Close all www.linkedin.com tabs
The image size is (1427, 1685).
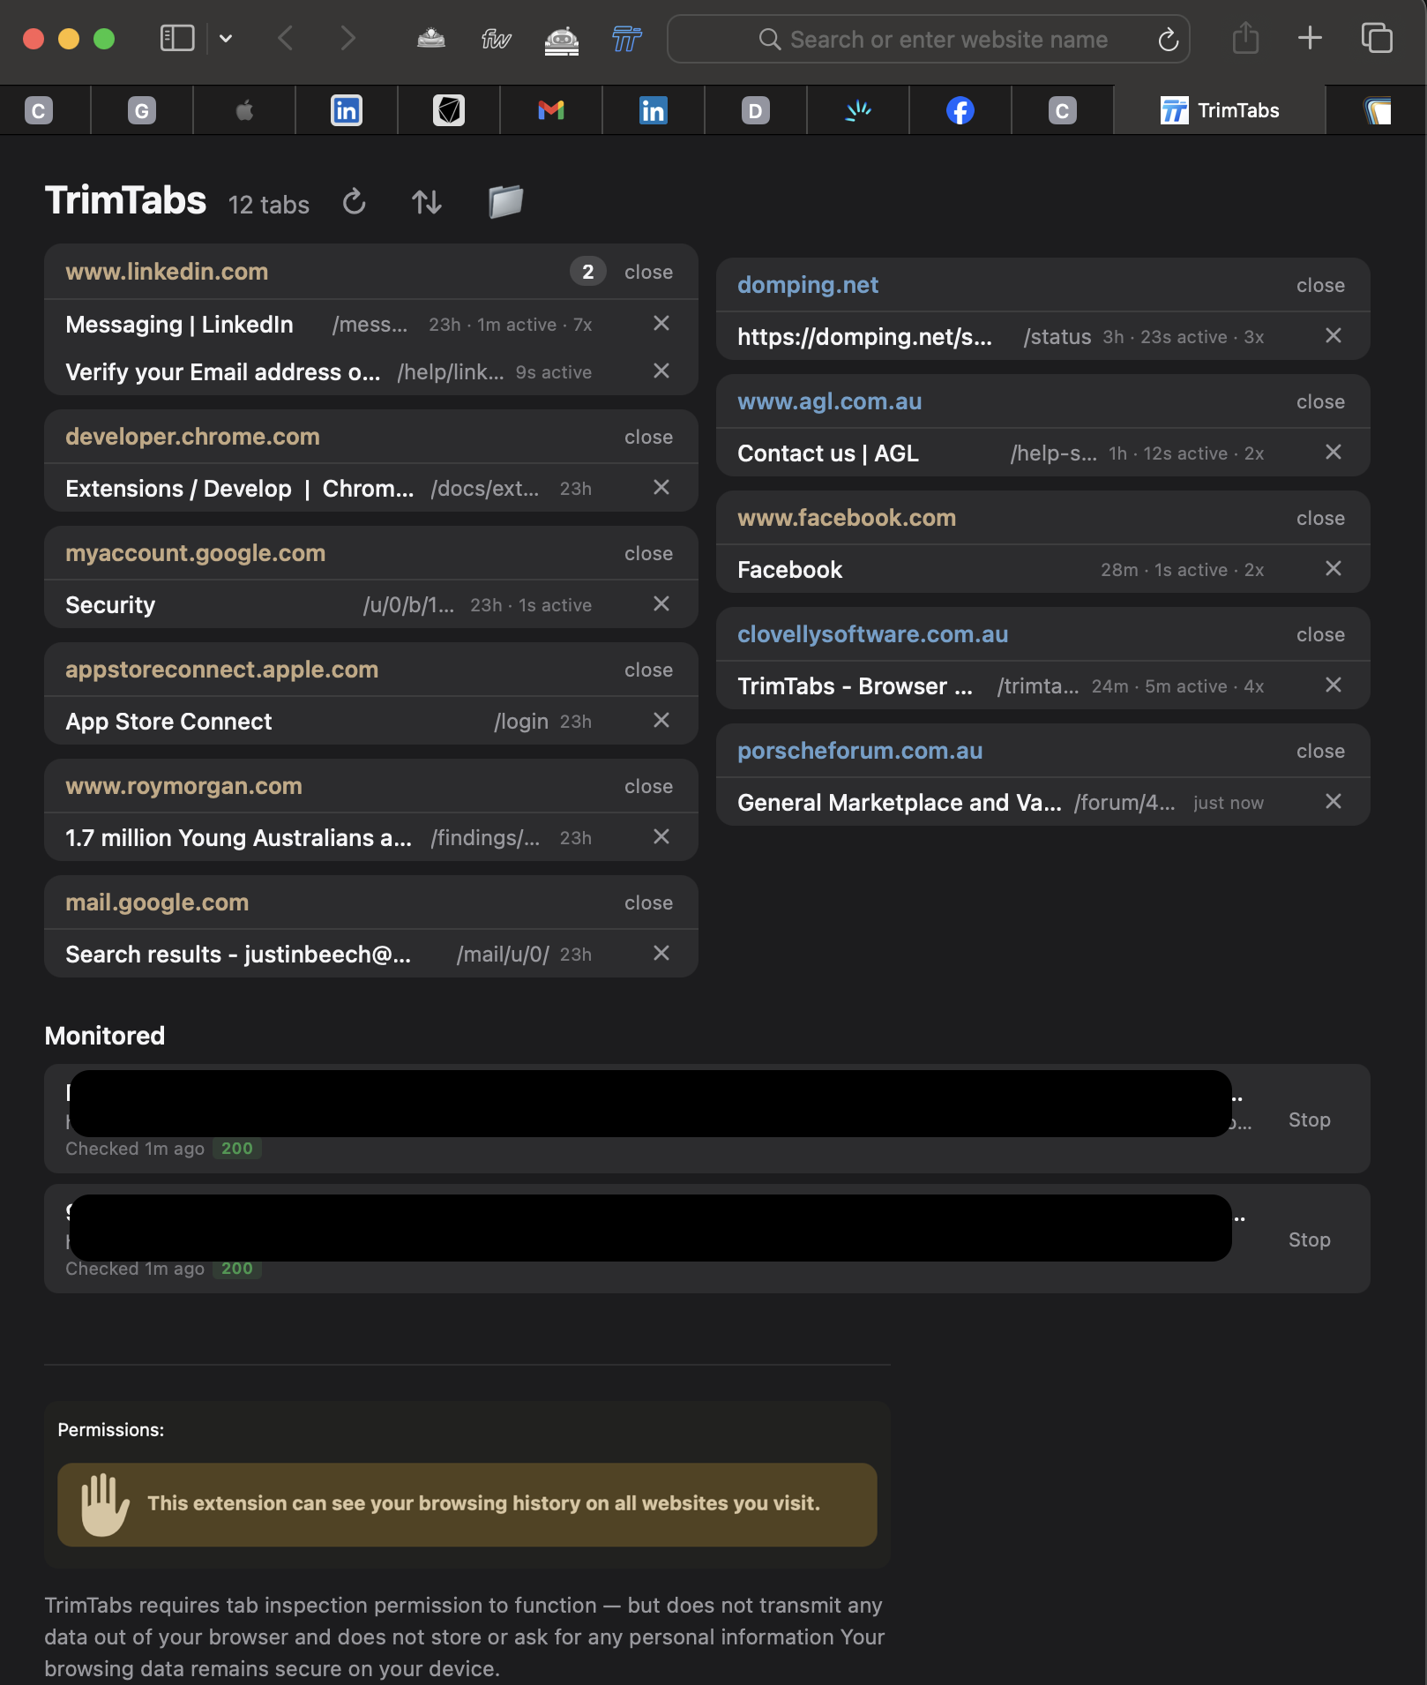point(648,273)
